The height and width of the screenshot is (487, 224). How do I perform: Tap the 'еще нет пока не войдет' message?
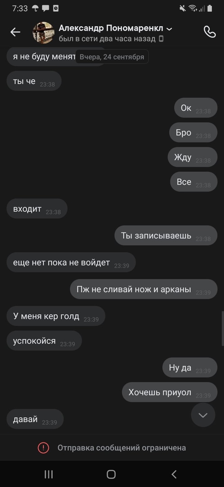[71, 262]
